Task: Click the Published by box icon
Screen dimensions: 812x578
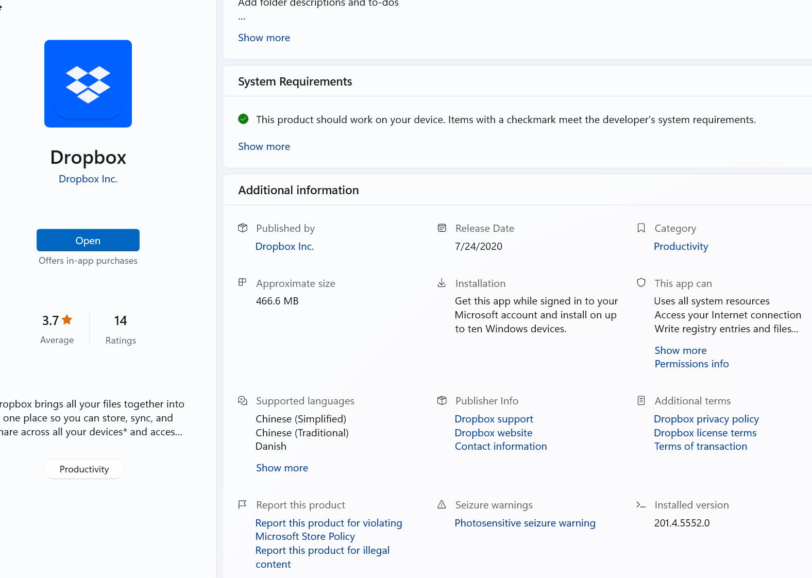Action: pyautogui.click(x=243, y=228)
